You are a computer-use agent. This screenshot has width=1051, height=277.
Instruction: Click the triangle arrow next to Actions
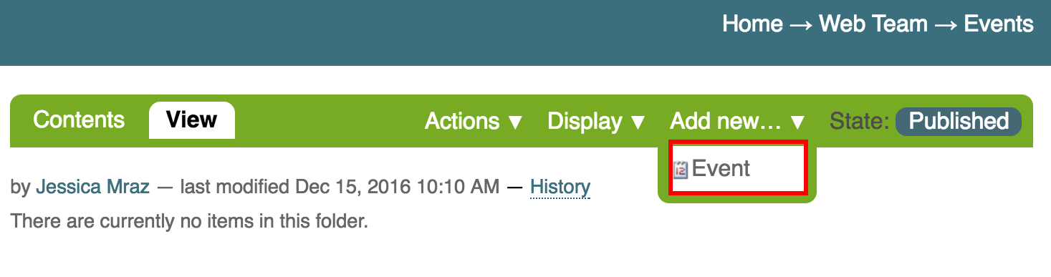(515, 122)
